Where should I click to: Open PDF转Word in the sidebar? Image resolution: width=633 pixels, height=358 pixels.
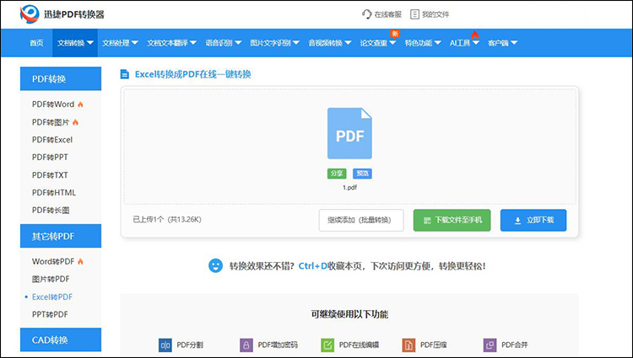click(x=54, y=104)
